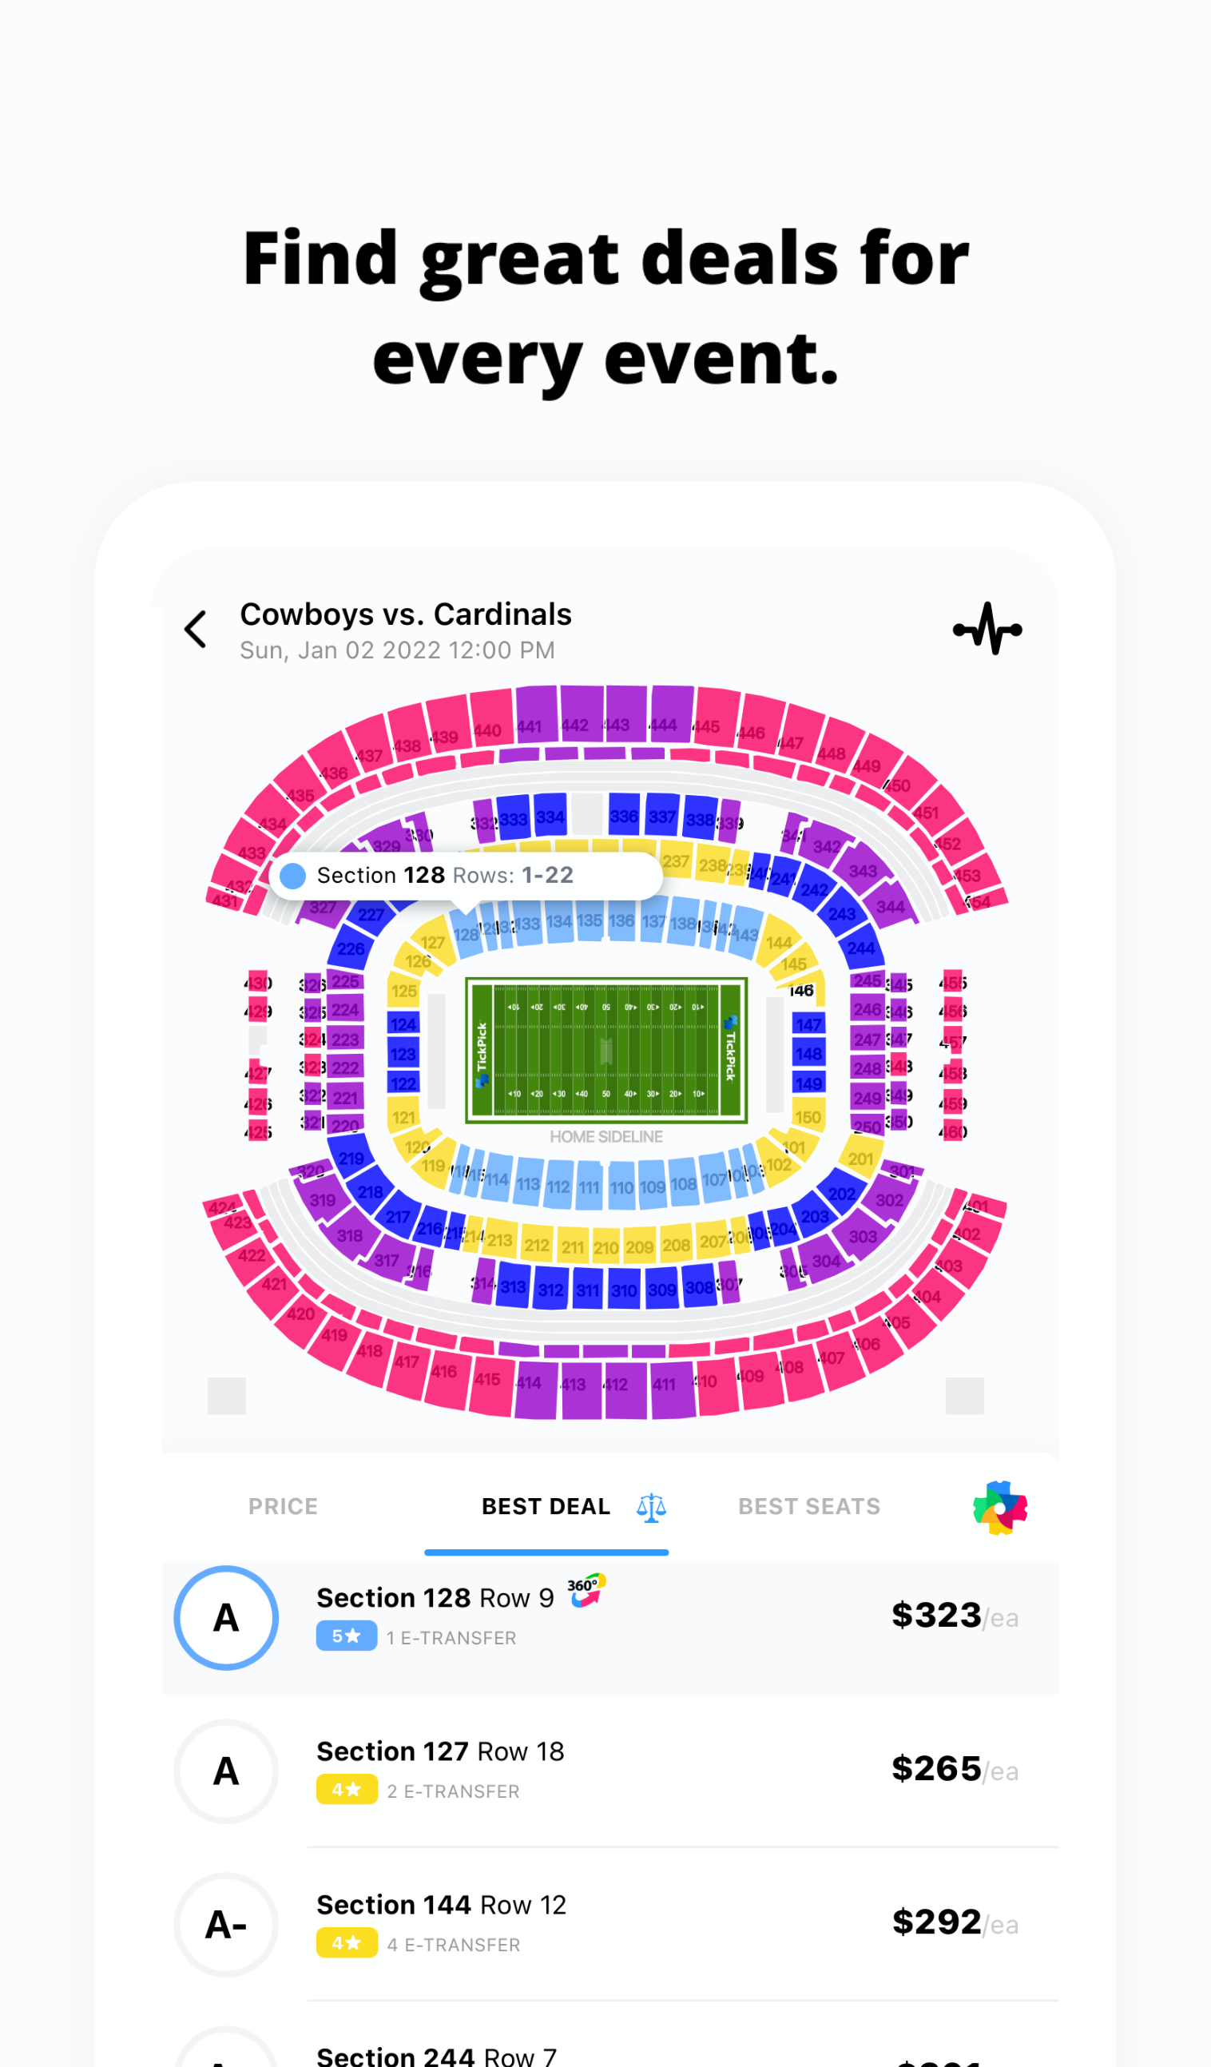The height and width of the screenshot is (2067, 1211).
Task: Tap the Cowboys vs. Cardinals event title
Action: point(405,614)
